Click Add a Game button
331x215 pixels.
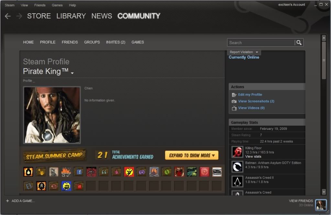[20, 201]
